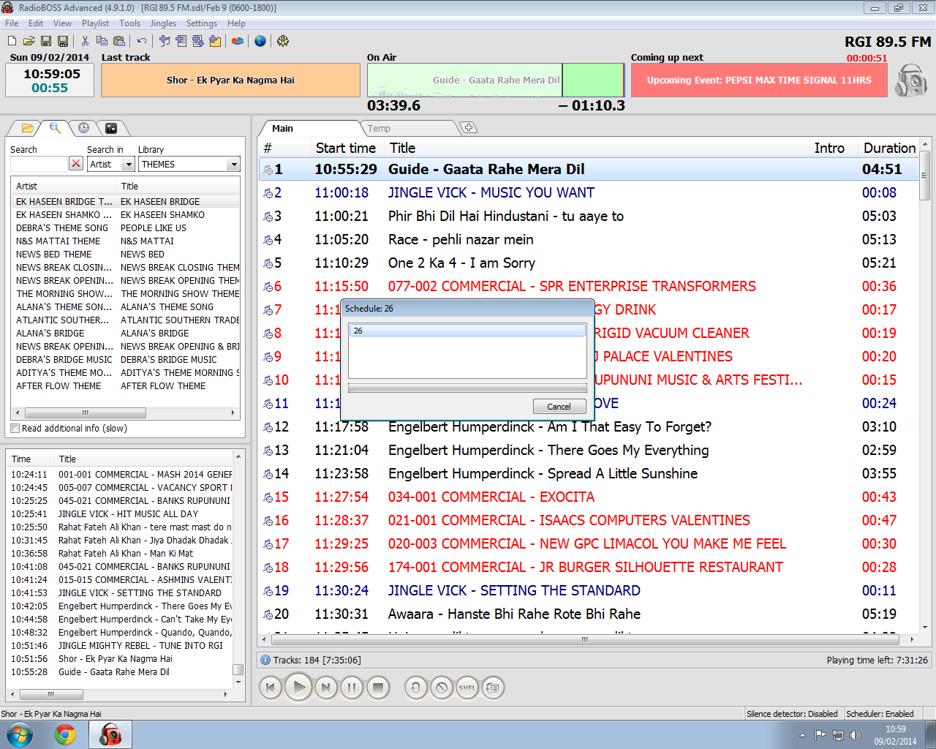Click the On Air track progress waveform
The width and height of the screenshot is (936, 749).
496,80
